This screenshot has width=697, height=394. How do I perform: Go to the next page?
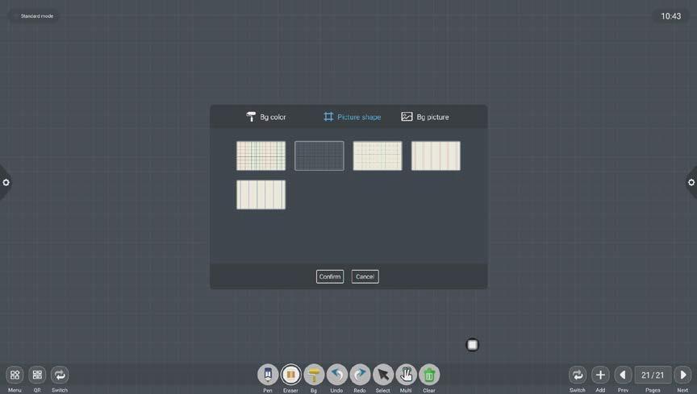coord(682,375)
